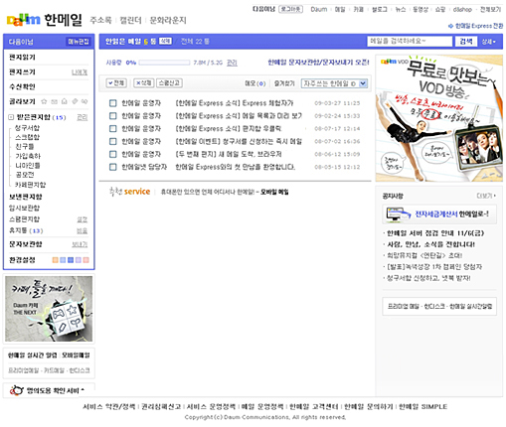
Task: Tick the checkbox for the 08-07-17 mail
Action: [113, 129]
